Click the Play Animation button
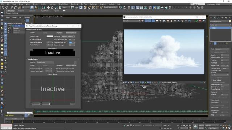The width and height of the screenshot is (232, 130). (x=184, y=125)
